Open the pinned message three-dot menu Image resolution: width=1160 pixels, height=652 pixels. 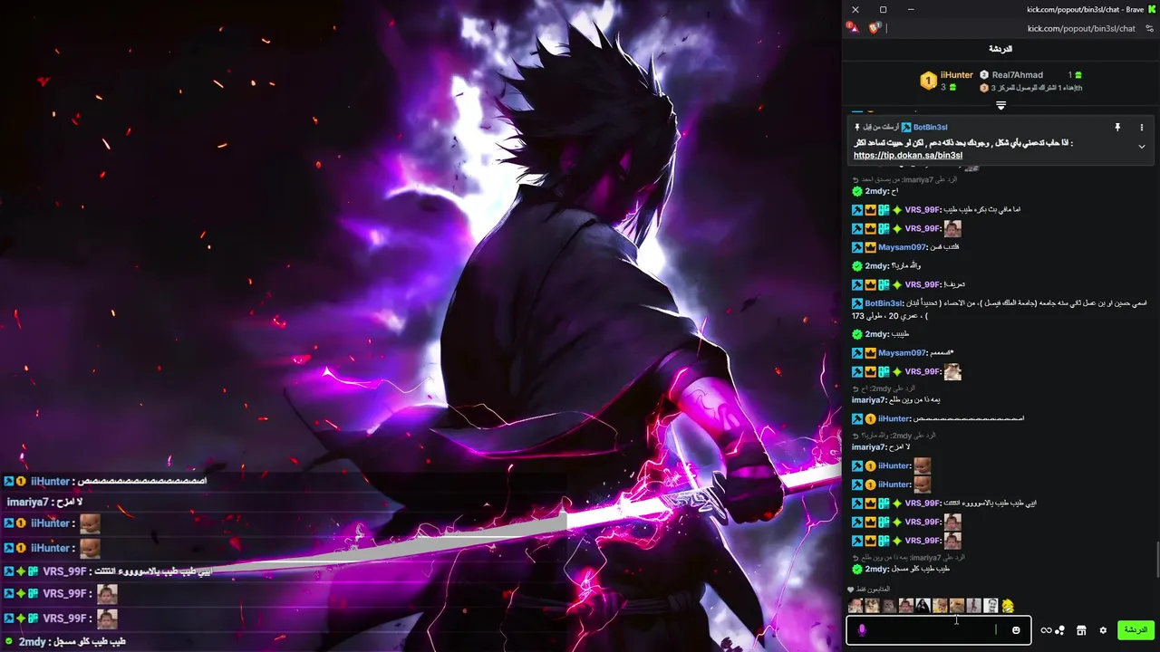point(1142,128)
